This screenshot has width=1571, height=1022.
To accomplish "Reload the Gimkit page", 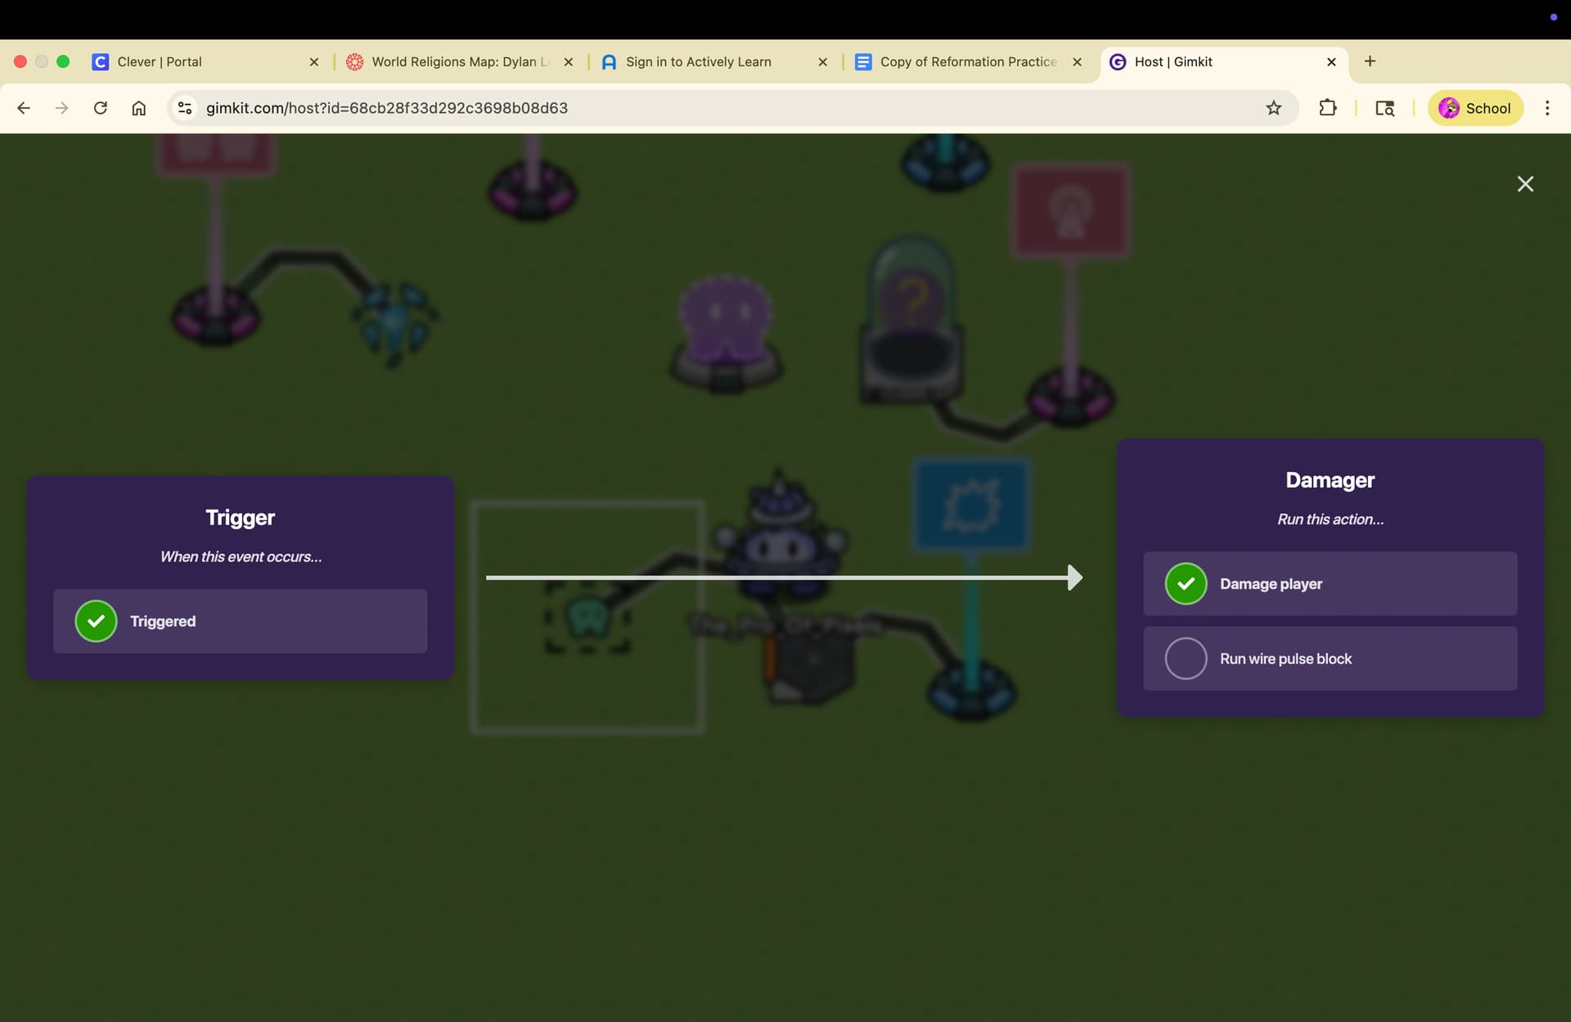I will click(100, 108).
